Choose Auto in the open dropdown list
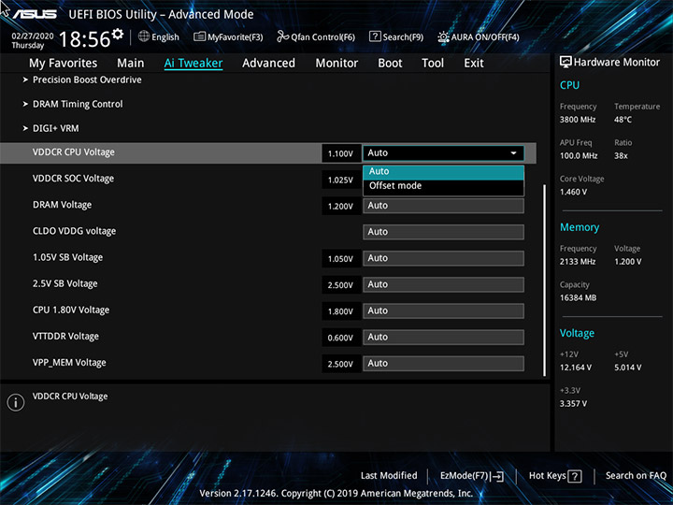 tap(443, 171)
